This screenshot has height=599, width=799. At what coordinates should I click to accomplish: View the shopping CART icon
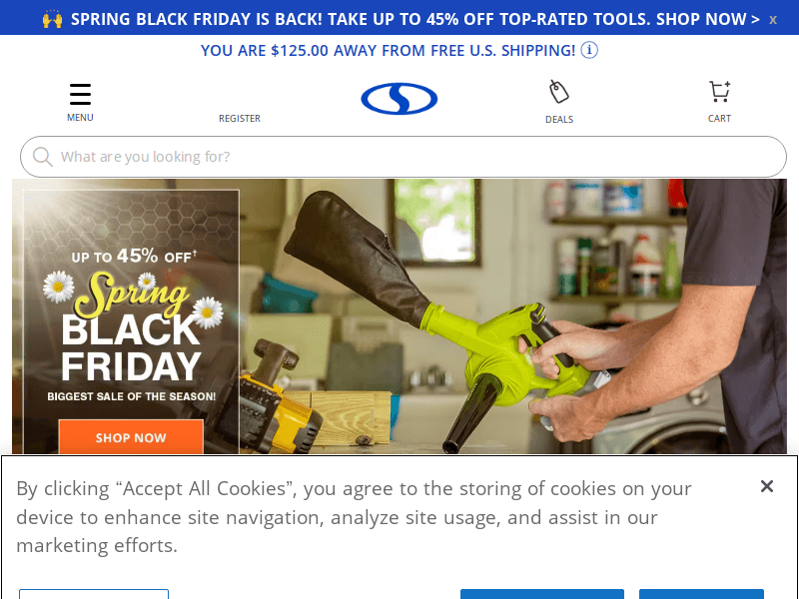point(719,92)
